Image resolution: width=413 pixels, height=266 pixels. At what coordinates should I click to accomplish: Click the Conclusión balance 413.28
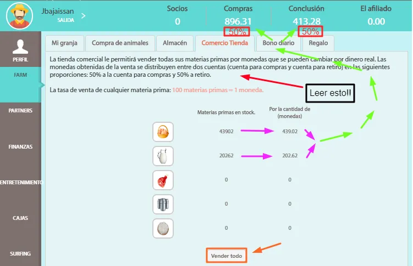[307, 21]
